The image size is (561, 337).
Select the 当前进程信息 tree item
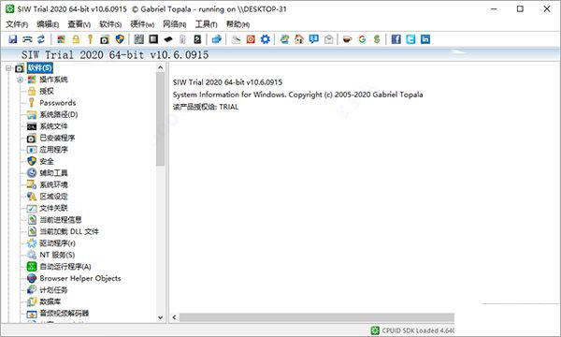(61, 220)
